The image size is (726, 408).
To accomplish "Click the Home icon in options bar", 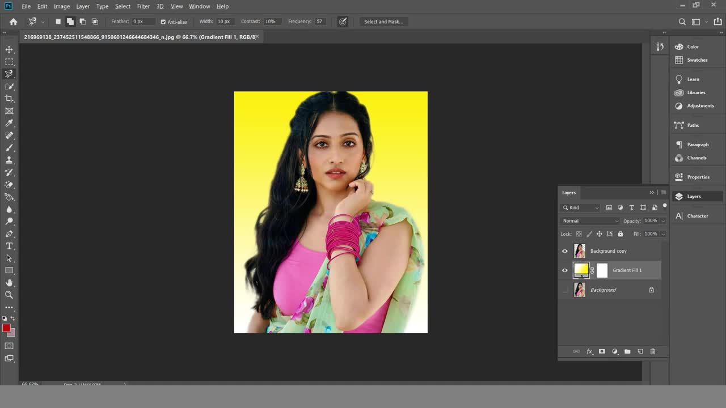I will tap(14, 22).
